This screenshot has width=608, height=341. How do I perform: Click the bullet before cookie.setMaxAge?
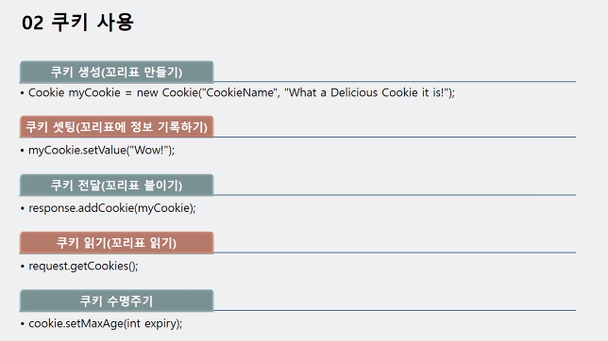click(x=22, y=324)
